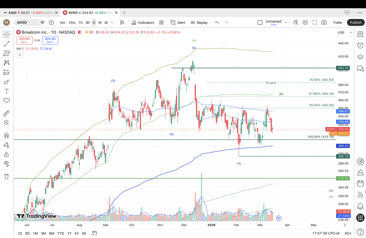
Task: Toggle visibility of all drawings
Action: tap(6, 163)
